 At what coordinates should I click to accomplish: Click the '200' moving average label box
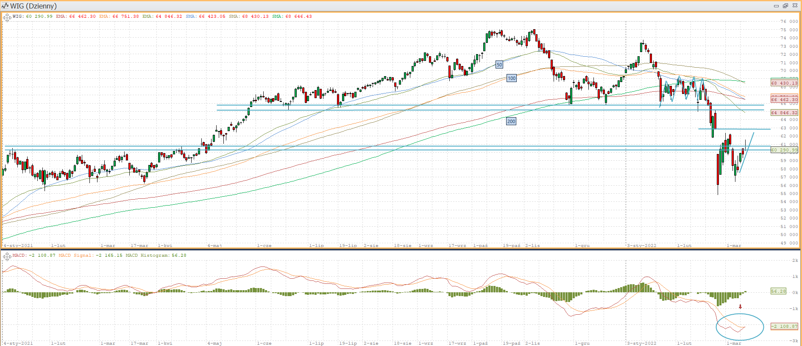point(511,121)
